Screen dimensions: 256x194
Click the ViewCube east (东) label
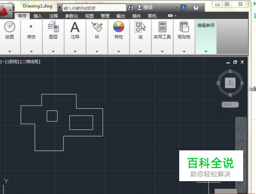click(242, 83)
